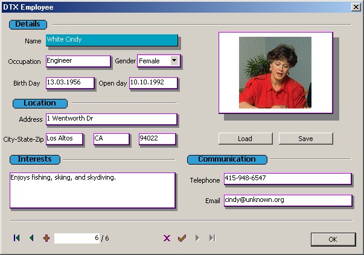Click the total record count "/ 6"
Image resolution: width=364 pixels, height=255 pixels.
click(x=105, y=238)
